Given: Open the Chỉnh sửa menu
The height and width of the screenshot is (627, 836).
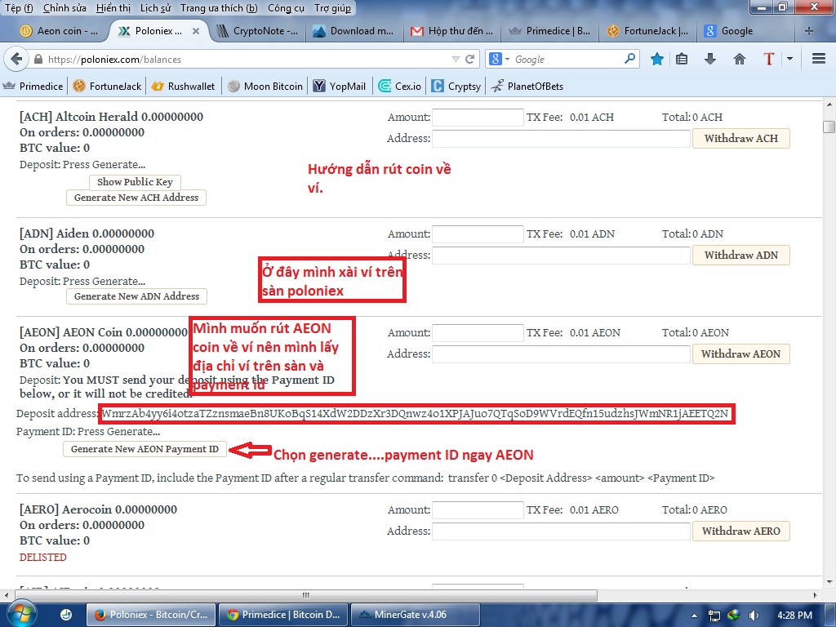Looking at the screenshot, I should click(x=64, y=8).
